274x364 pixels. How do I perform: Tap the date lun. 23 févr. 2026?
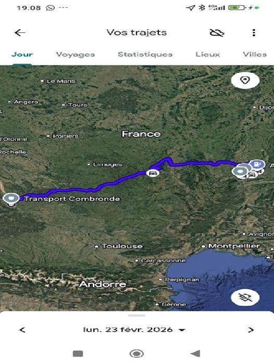[x=128, y=330]
